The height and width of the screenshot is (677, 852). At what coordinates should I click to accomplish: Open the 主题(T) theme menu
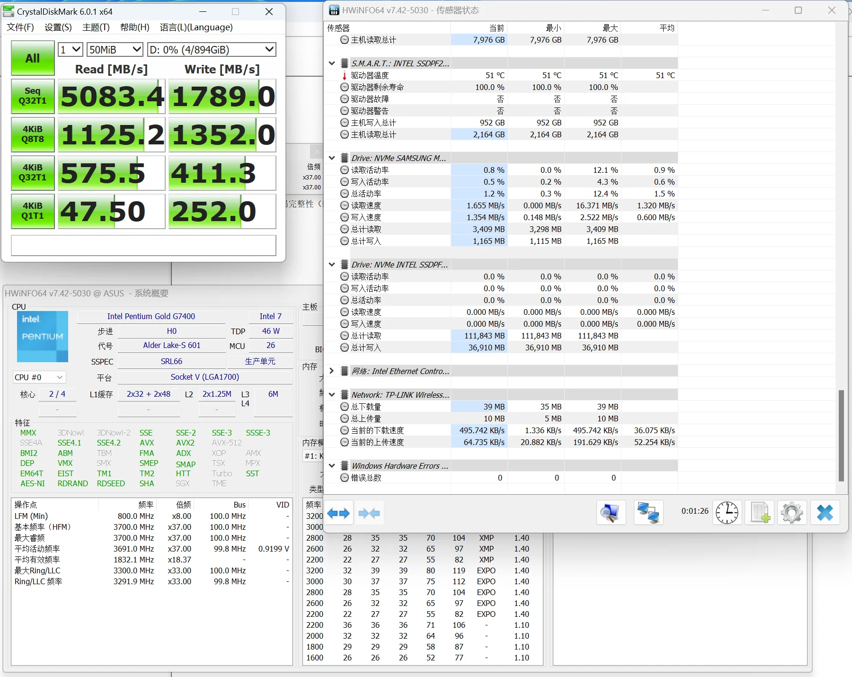[x=96, y=27]
